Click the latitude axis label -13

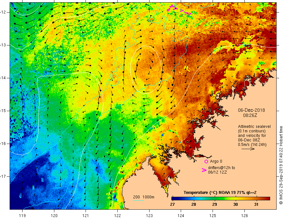coord(3,45)
